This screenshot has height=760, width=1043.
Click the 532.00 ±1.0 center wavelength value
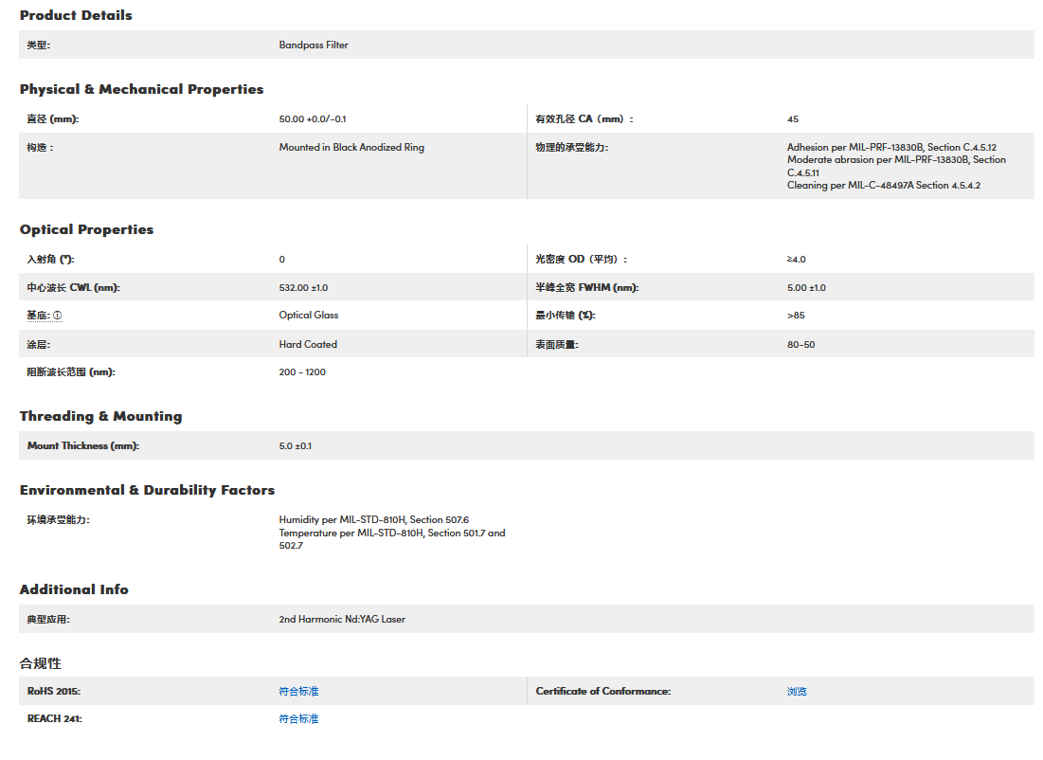coord(303,288)
